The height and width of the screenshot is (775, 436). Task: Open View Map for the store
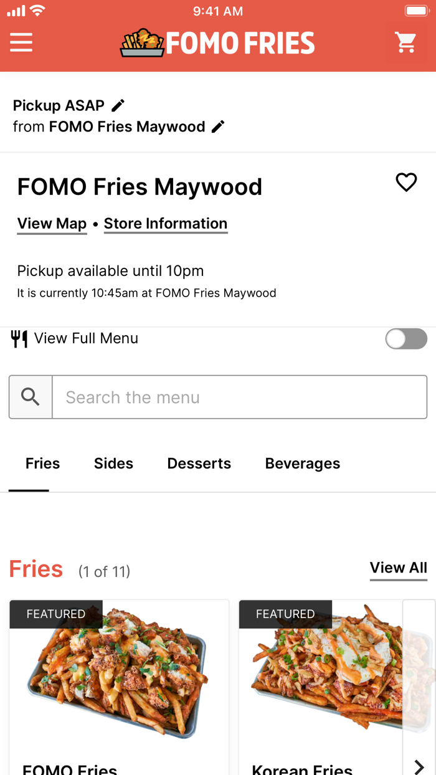pyautogui.click(x=52, y=223)
